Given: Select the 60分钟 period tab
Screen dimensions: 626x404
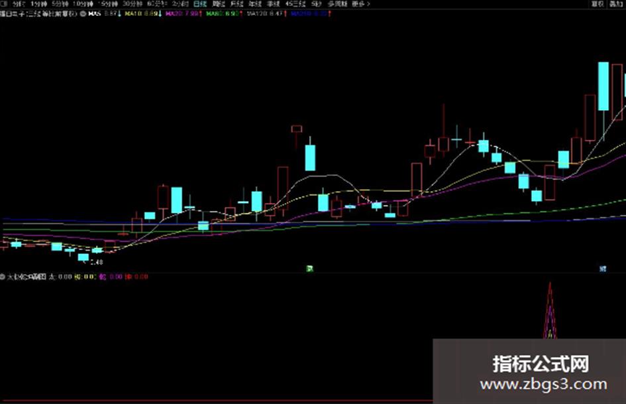Looking at the screenshot, I should point(156,4).
